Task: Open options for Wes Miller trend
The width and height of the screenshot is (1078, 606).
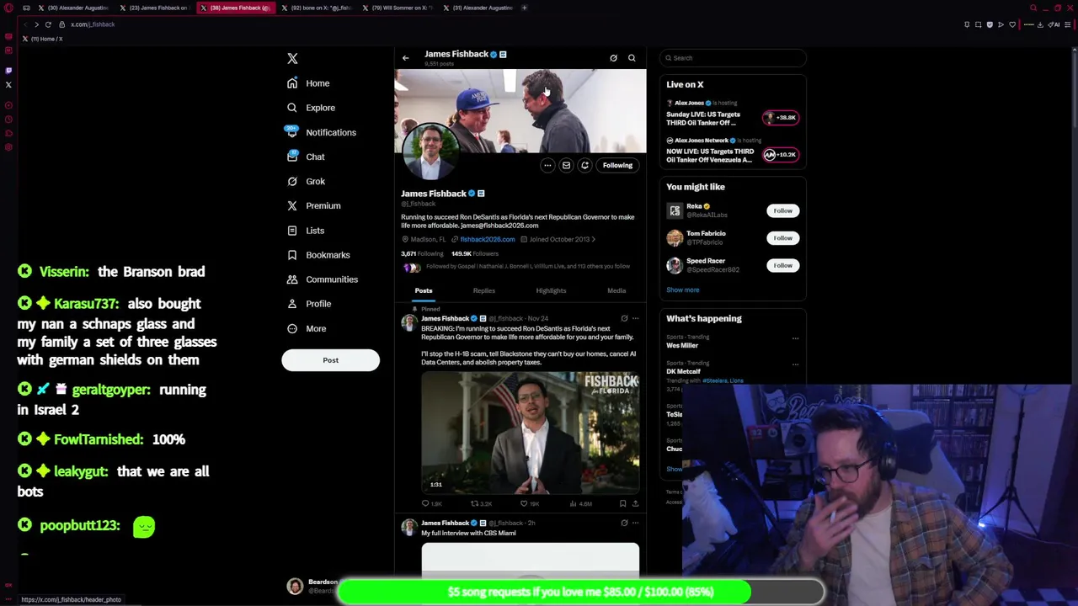Action: tap(795, 338)
